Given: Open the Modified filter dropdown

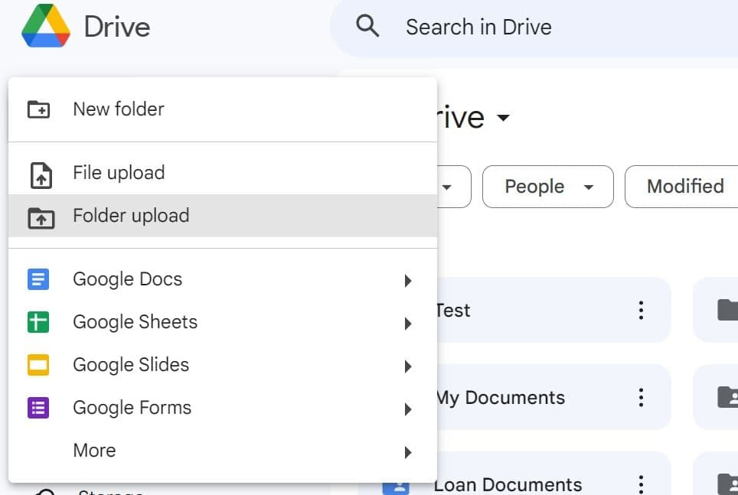Looking at the screenshot, I should pos(684,186).
